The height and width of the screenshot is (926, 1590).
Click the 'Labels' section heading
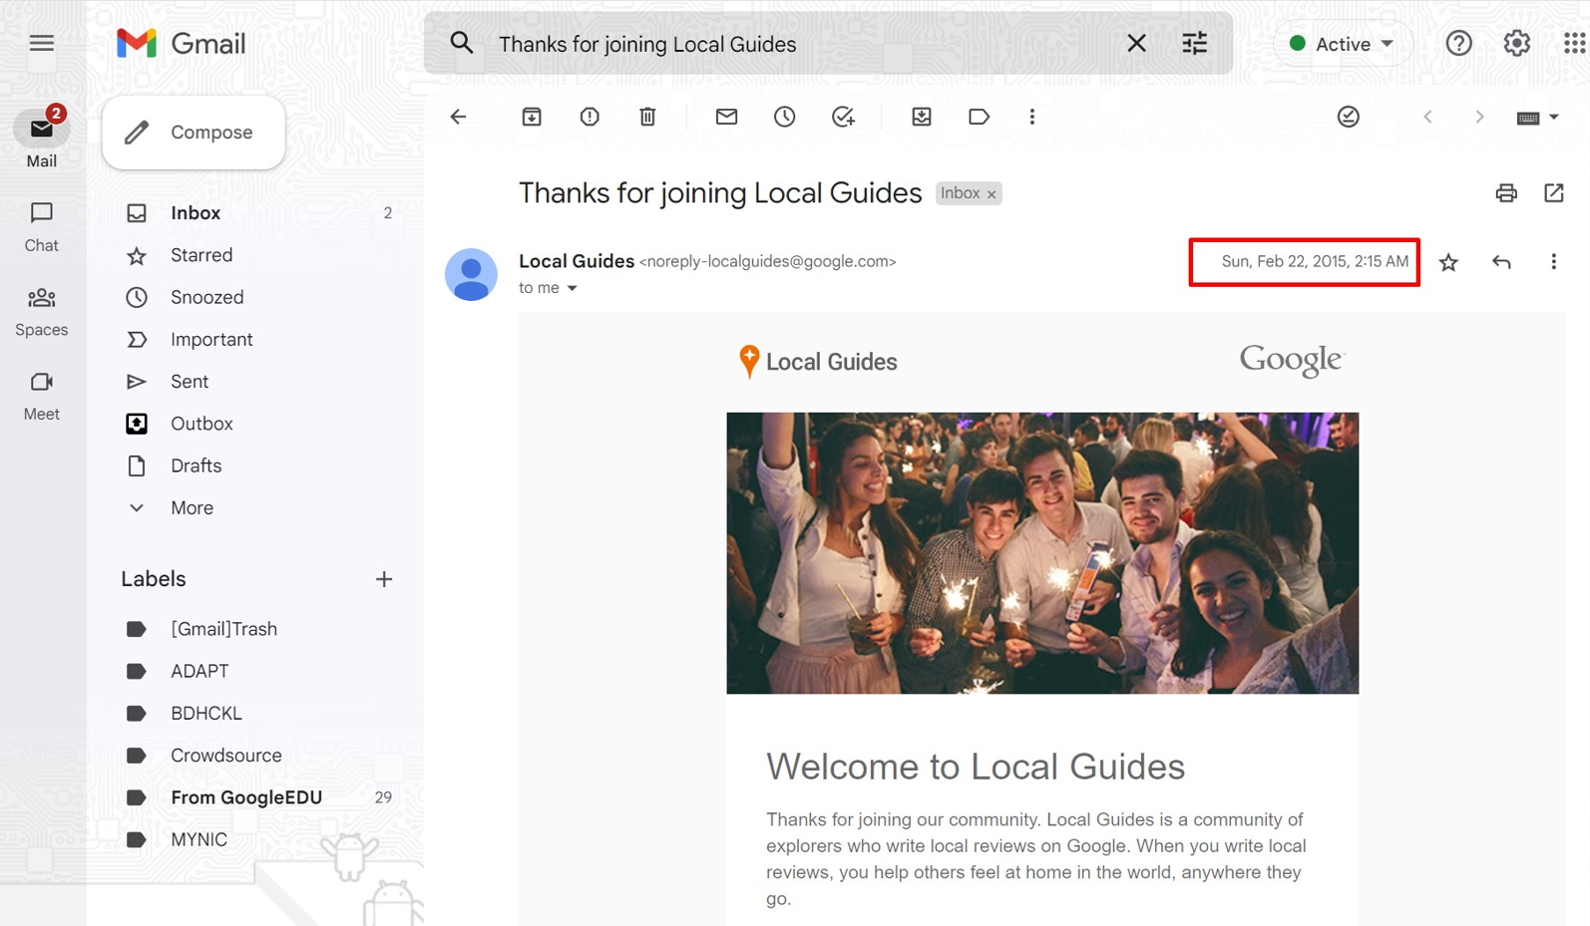pyautogui.click(x=154, y=579)
